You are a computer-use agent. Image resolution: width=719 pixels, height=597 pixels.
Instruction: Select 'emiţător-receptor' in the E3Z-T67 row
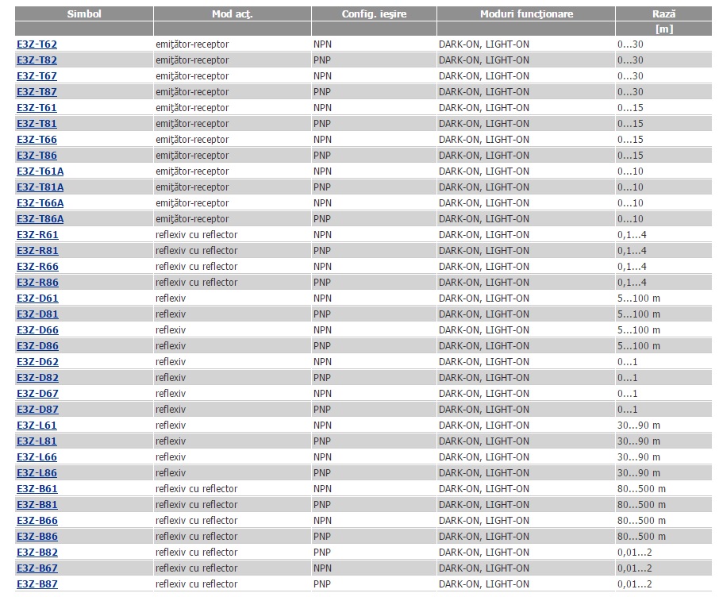click(192, 76)
